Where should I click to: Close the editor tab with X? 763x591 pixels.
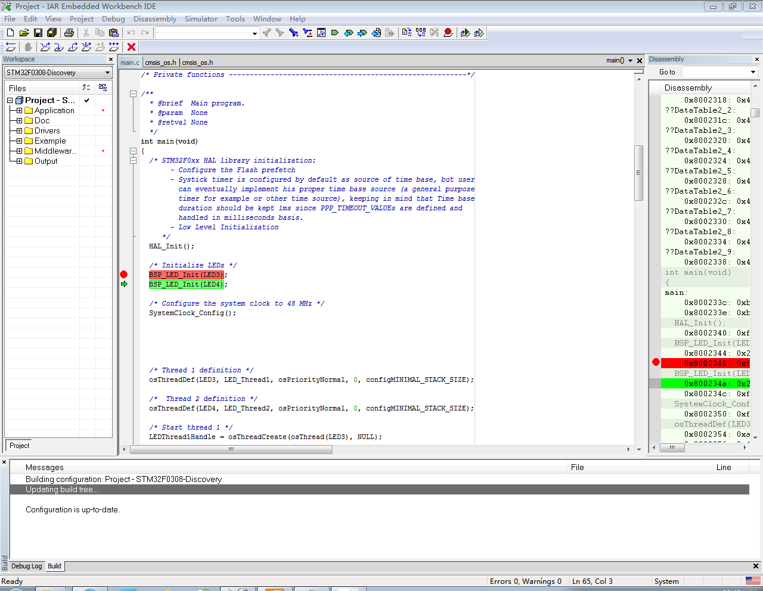coord(640,61)
